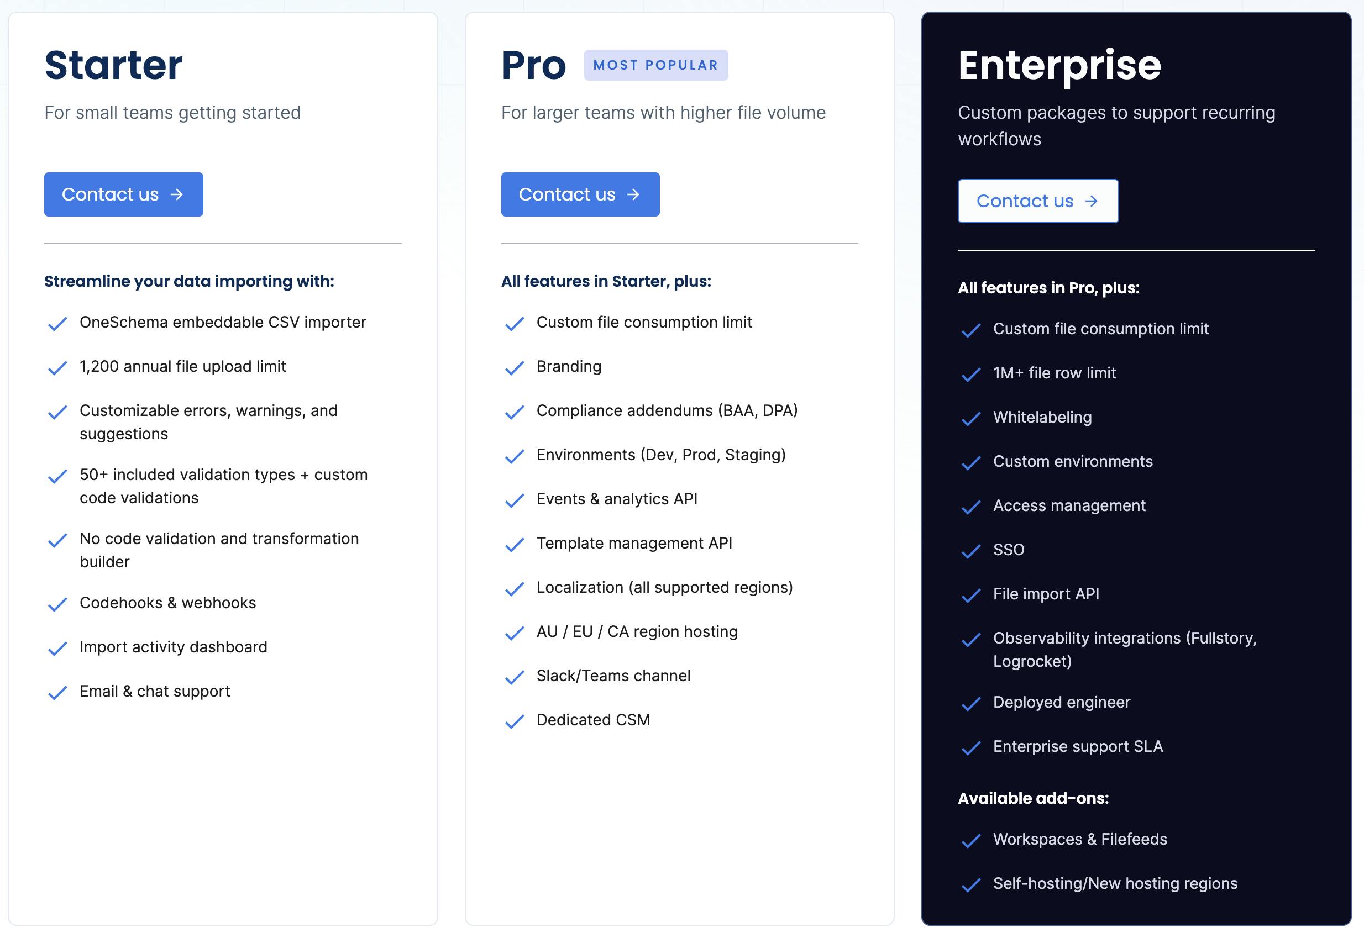Viewport: 1364px width, 938px height.
Task: Click the AU / EU / CA region hosting item
Action: pyautogui.click(x=637, y=631)
